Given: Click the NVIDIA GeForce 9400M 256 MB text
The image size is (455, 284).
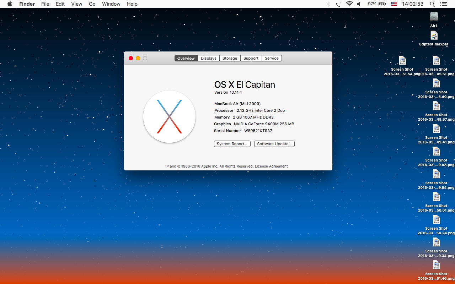Looking at the screenshot, I should (264, 124).
